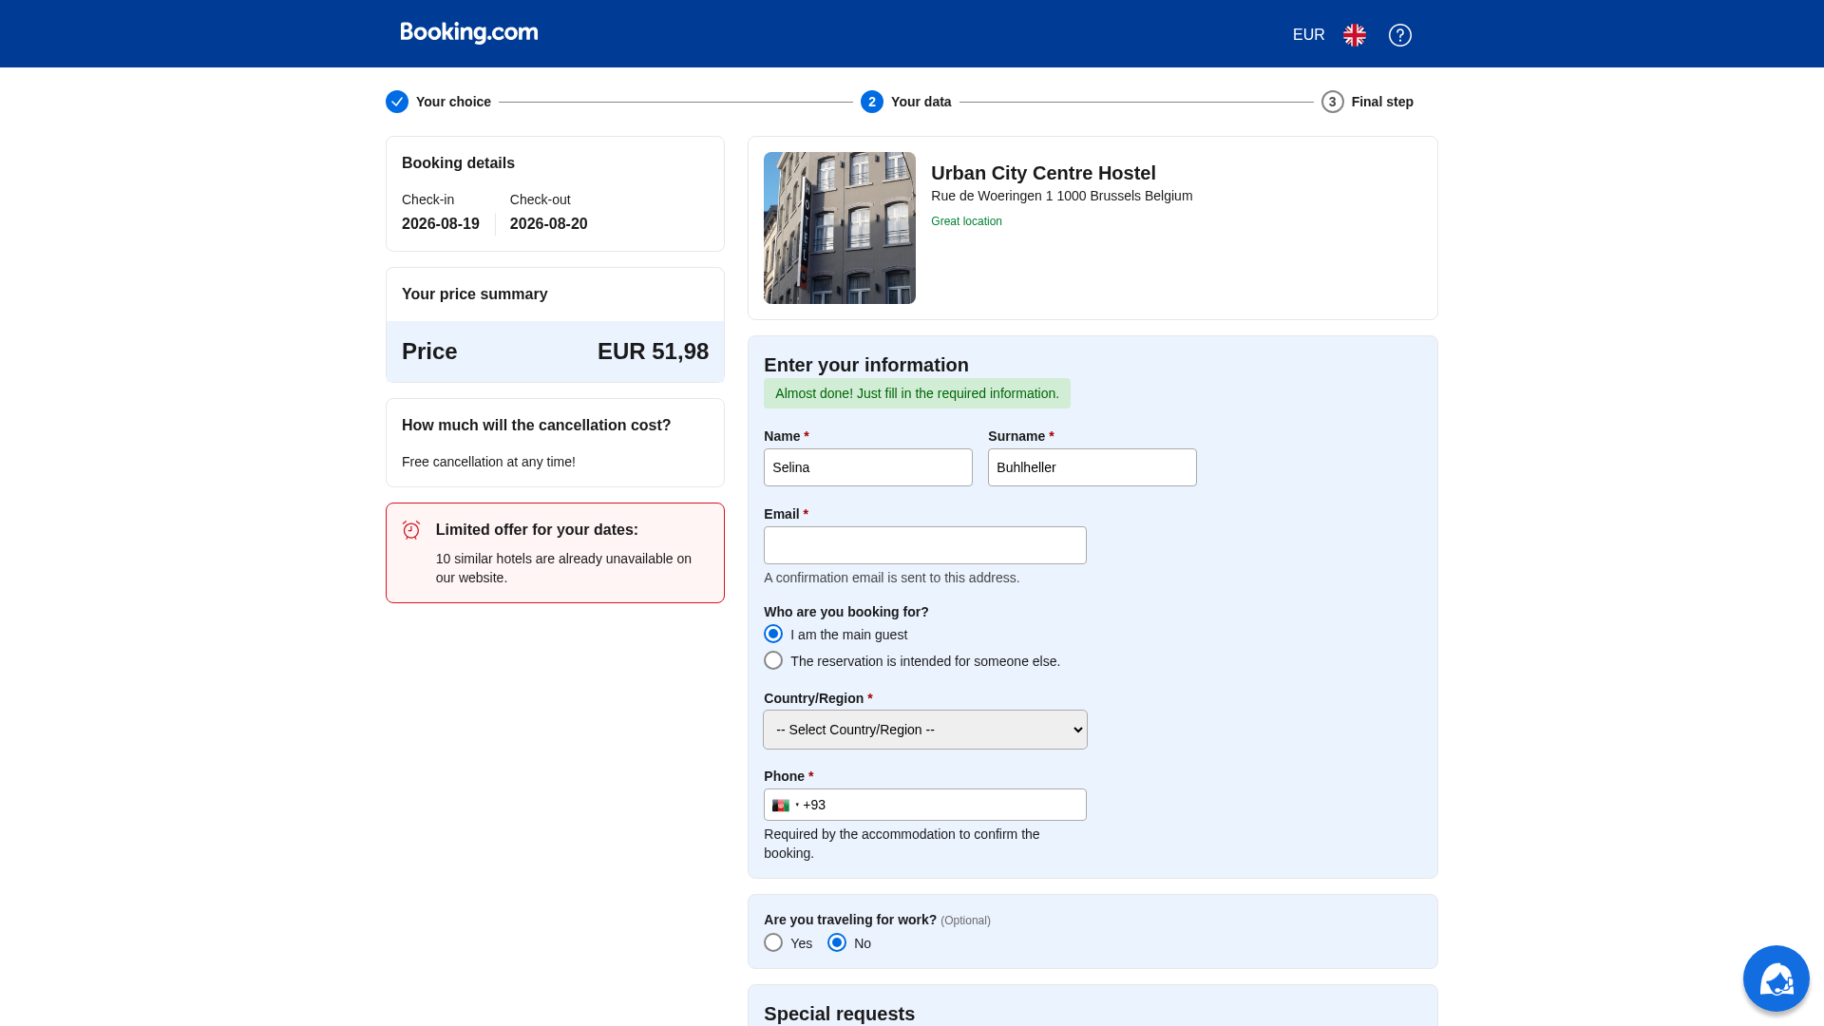The image size is (1824, 1026).
Task: Click the confirmation email note text
Action: click(891, 578)
